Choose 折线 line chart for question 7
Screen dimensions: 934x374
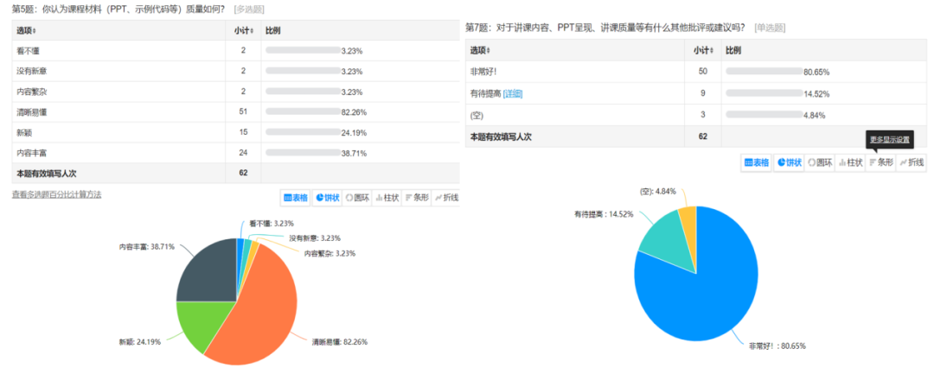[x=912, y=162]
